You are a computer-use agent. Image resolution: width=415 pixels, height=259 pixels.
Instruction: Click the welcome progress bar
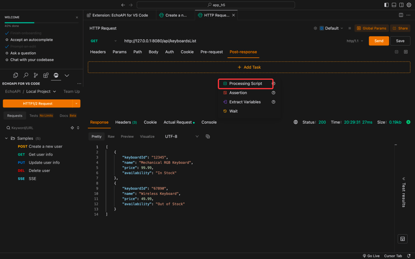click(x=41, y=23)
